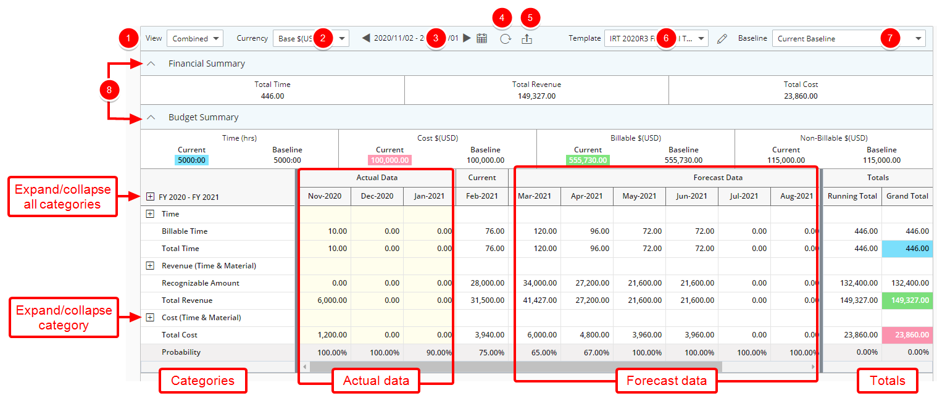
Task: Click the Baseline 555,730.00 Billable value
Action: 683,160
